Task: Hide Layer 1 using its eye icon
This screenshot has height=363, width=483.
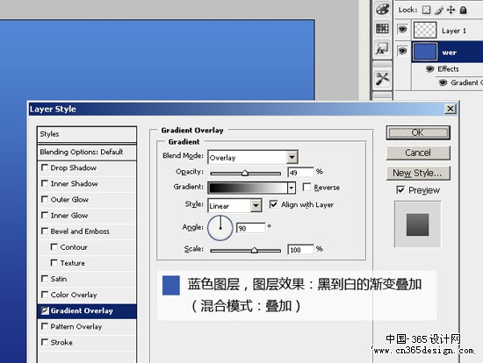Action: (402, 30)
